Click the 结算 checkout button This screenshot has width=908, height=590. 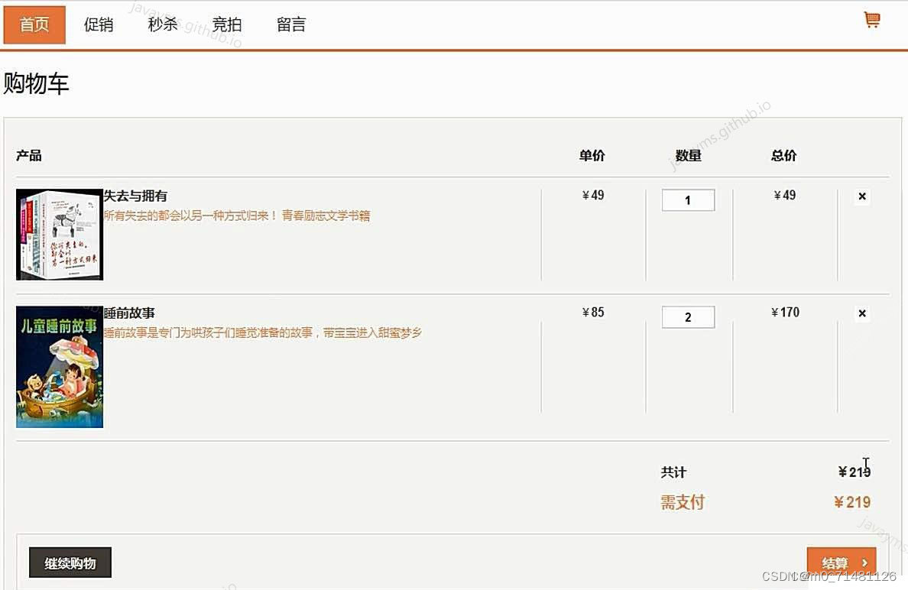[842, 562]
